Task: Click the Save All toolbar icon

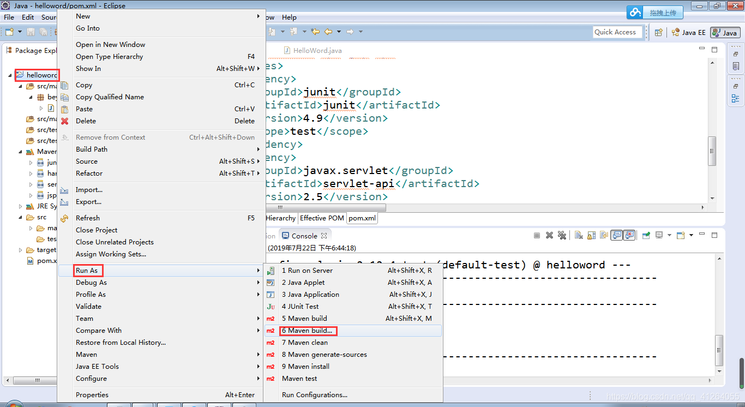Action: pyautogui.click(x=43, y=32)
